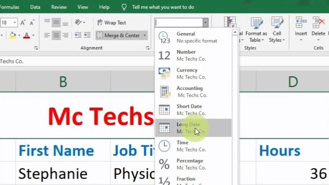The width and height of the screenshot is (329, 185).
Task: Select the Mc Techs title cell
Action: (x=101, y=116)
